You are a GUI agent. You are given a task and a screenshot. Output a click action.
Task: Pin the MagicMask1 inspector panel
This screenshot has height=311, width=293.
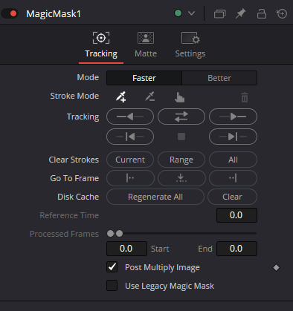(x=240, y=13)
